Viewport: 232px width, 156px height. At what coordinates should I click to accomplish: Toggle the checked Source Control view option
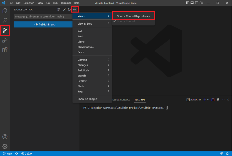[133, 21]
